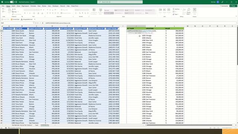Screen dimensions: 238x134
Task: Switch to the Developer ribbon tab
Action: click(55, 6)
